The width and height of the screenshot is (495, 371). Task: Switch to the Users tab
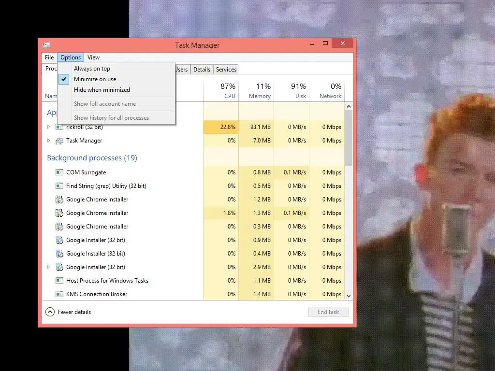pyautogui.click(x=182, y=70)
